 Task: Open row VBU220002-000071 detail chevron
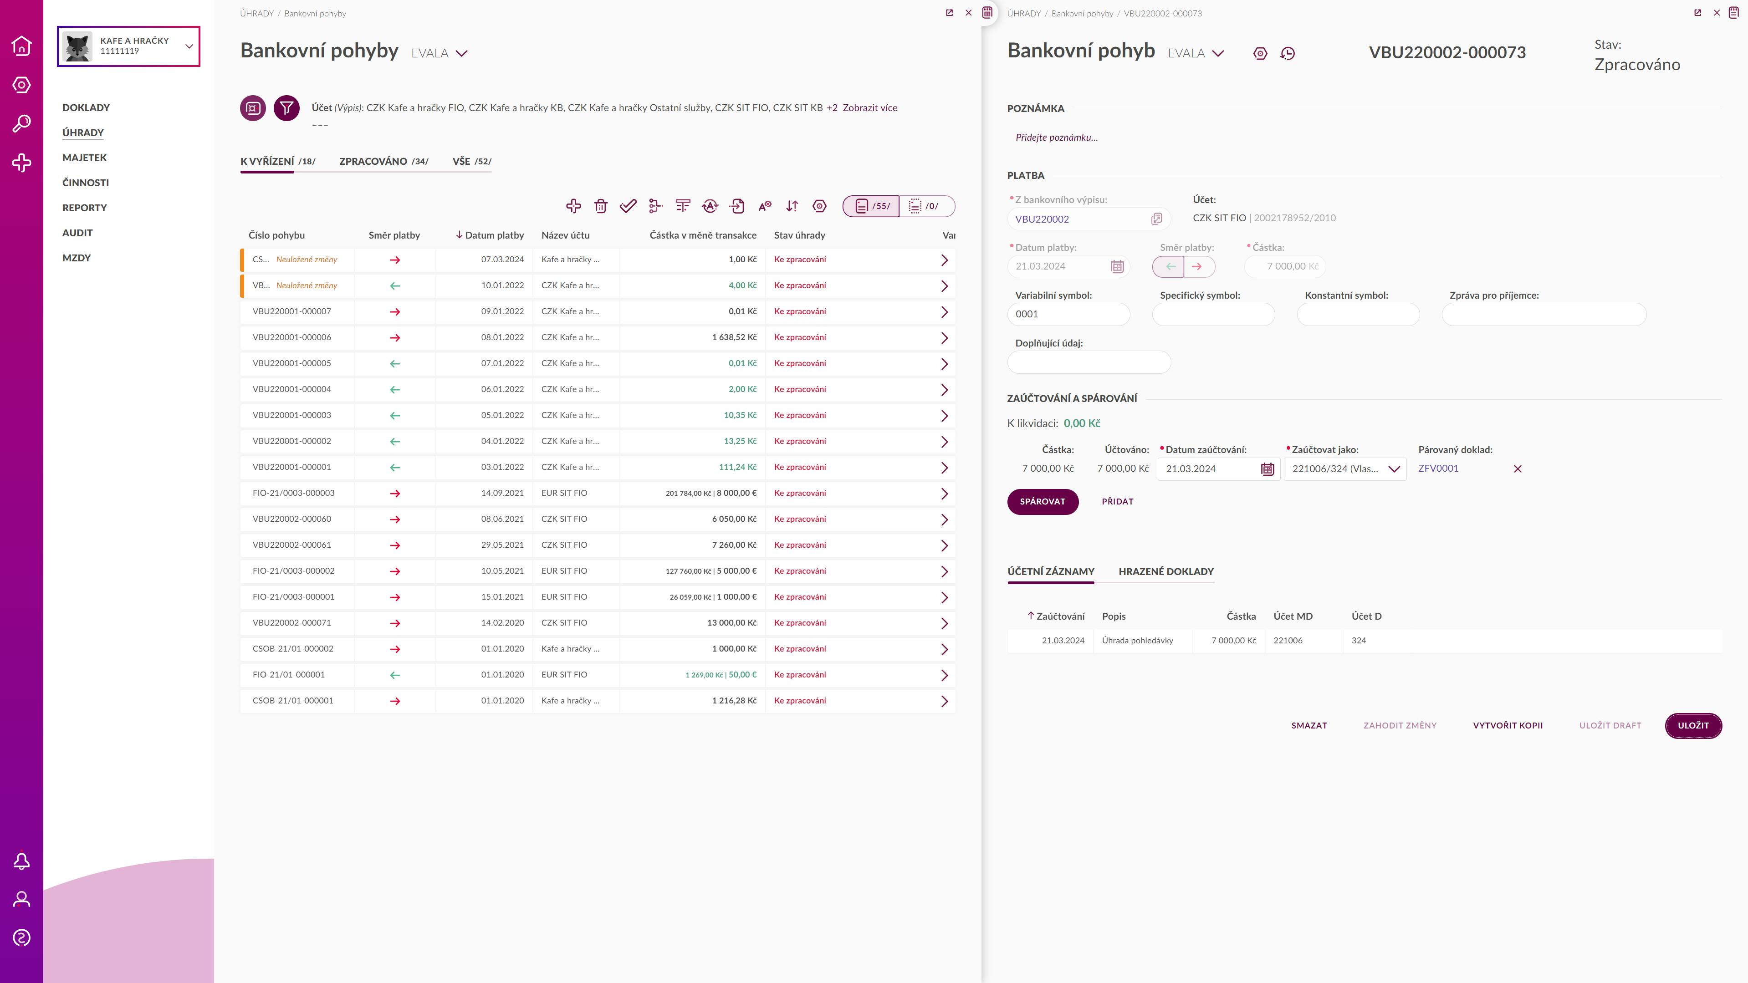(x=944, y=623)
